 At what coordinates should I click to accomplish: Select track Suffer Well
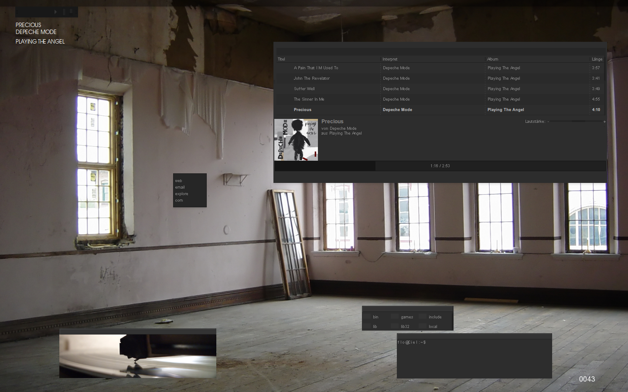304,89
